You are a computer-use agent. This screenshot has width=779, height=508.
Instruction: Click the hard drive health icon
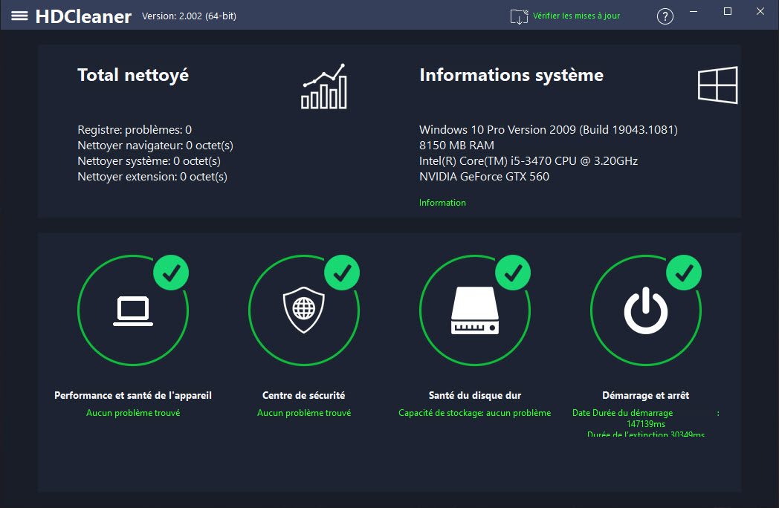475,310
